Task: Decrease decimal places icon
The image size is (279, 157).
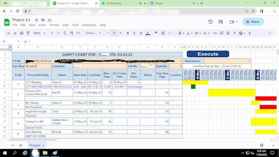Action: (x=65, y=33)
